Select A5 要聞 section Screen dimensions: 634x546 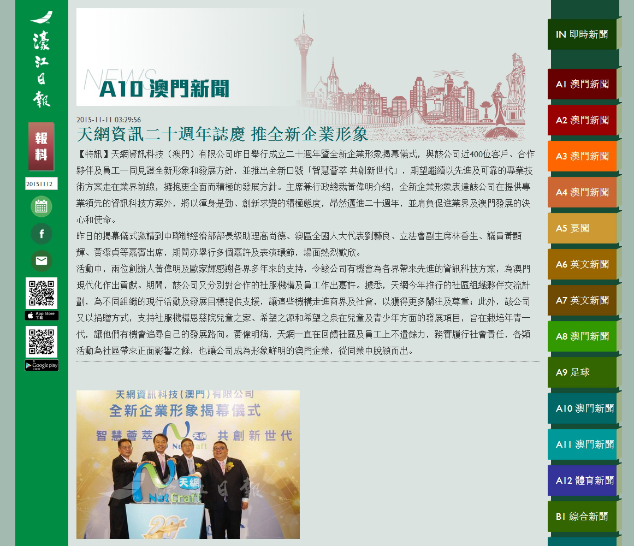[x=582, y=228]
